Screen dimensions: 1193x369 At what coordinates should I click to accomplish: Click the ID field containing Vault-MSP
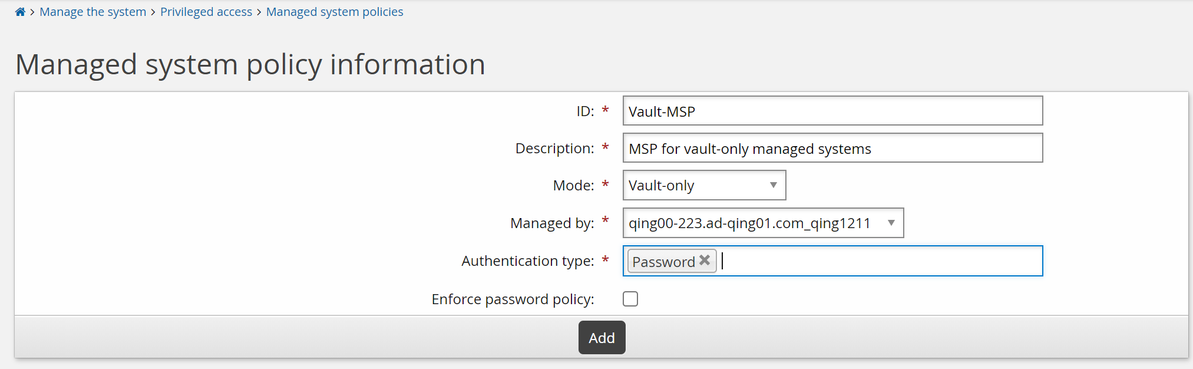point(832,111)
